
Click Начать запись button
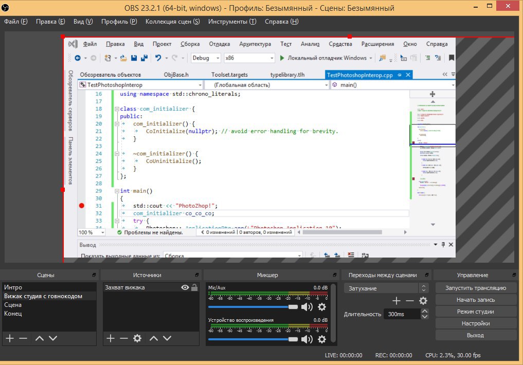[x=476, y=300]
